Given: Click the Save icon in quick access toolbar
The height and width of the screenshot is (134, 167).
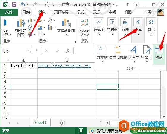Looking at the screenshot, I should 14,4.
